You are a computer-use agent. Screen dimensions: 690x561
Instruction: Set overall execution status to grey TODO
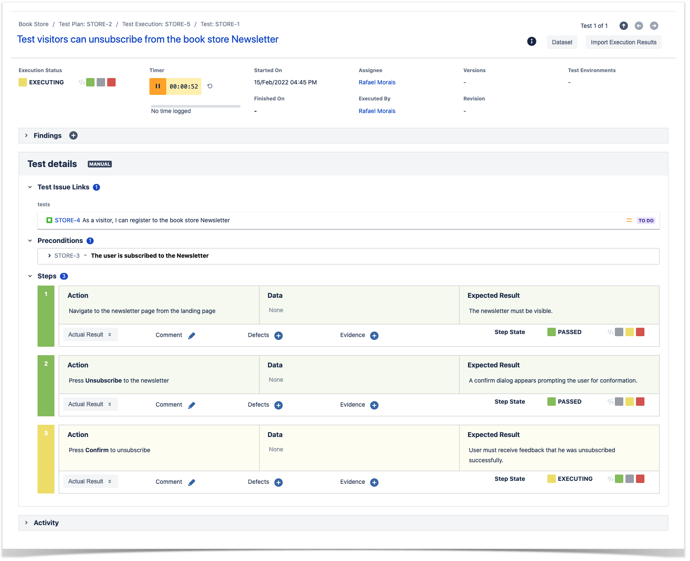point(101,82)
